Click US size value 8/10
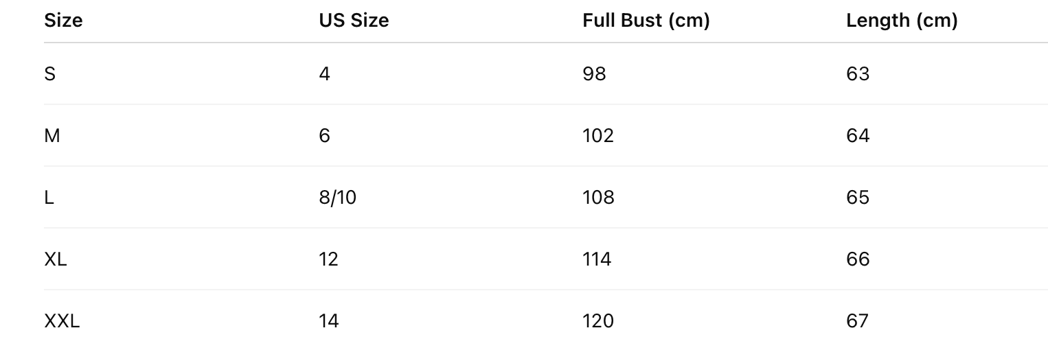Viewport: 1048px width, 350px height. pyautogui.click(x=338, y=197)
